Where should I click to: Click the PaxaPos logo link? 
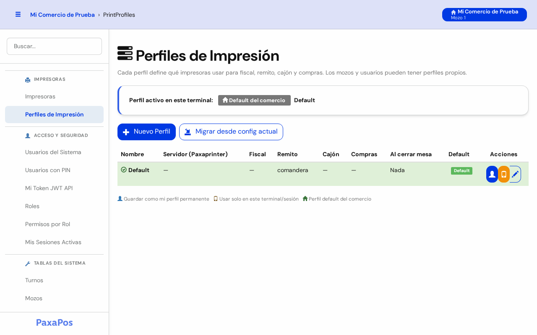click(x=55, y=322)
